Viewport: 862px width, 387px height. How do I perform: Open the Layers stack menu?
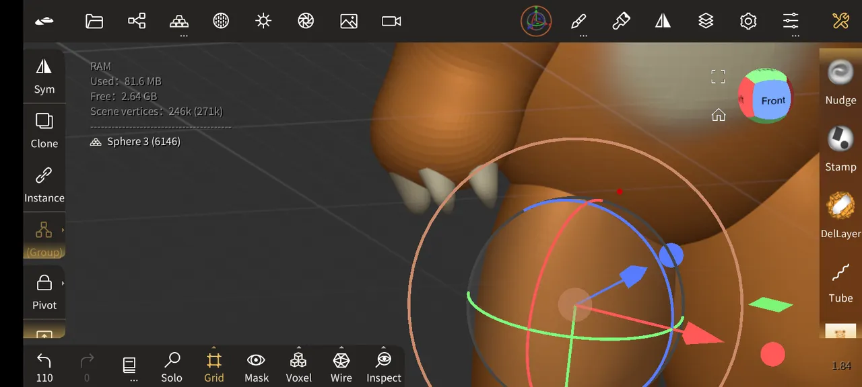click(706, 21)
